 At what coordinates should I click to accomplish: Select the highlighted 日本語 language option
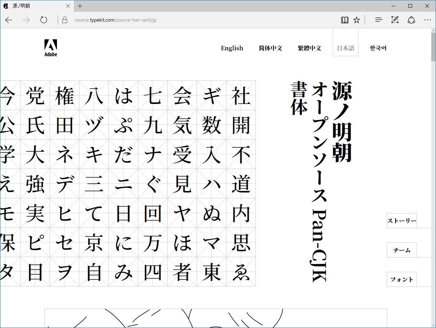coord(345,47)
